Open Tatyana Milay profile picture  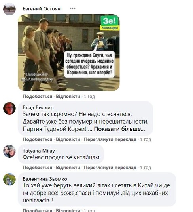click(x=9, y=151)
